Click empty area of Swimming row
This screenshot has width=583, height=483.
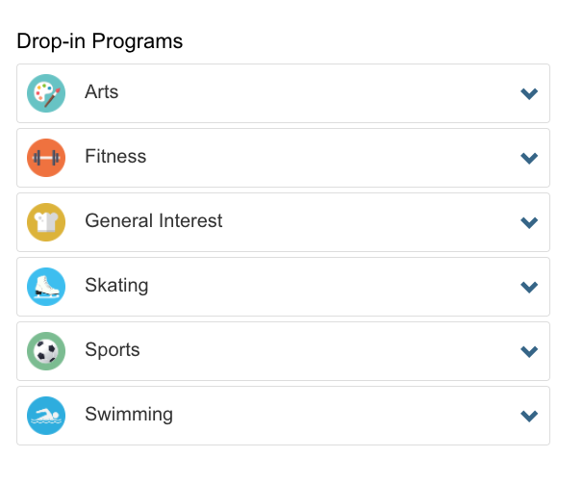pos(335,416)
